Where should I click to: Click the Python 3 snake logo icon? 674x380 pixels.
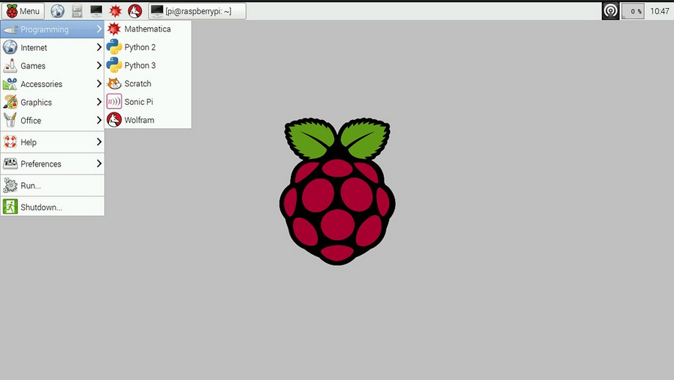coord(114,65)
